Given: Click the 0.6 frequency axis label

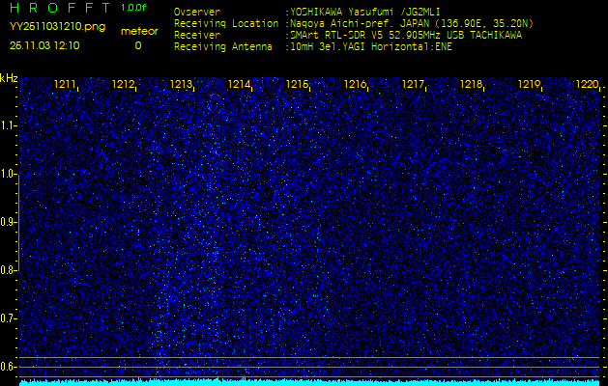Looking at the screenshot, I should click(x=9, y=366).
